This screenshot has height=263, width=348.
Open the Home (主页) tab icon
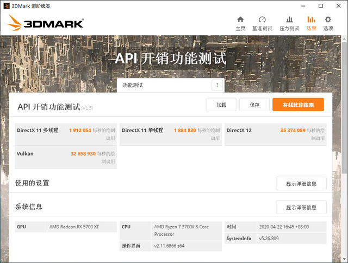click(x=240, y=20)
